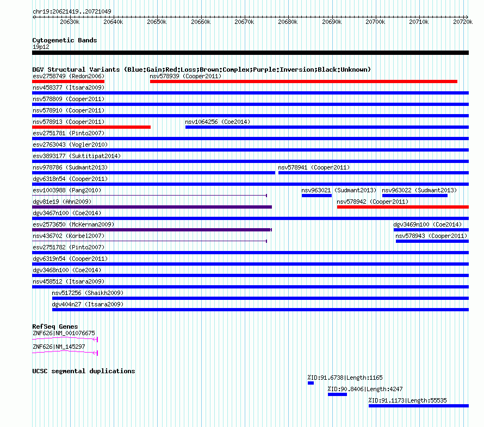Select the blue bar under nsv963021
This screenshot has width=484, height=427.
coord(317,196)
